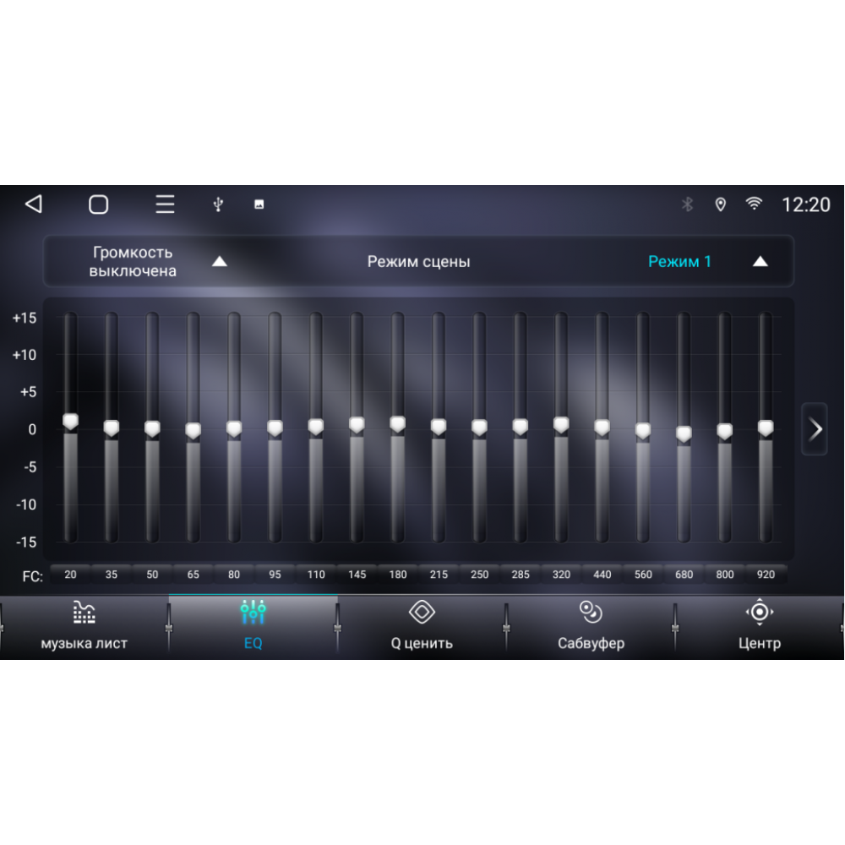The height and width of the screenshot is (845, 845).
Task: Select the FC frequency value 560
Action: (643, 575)
